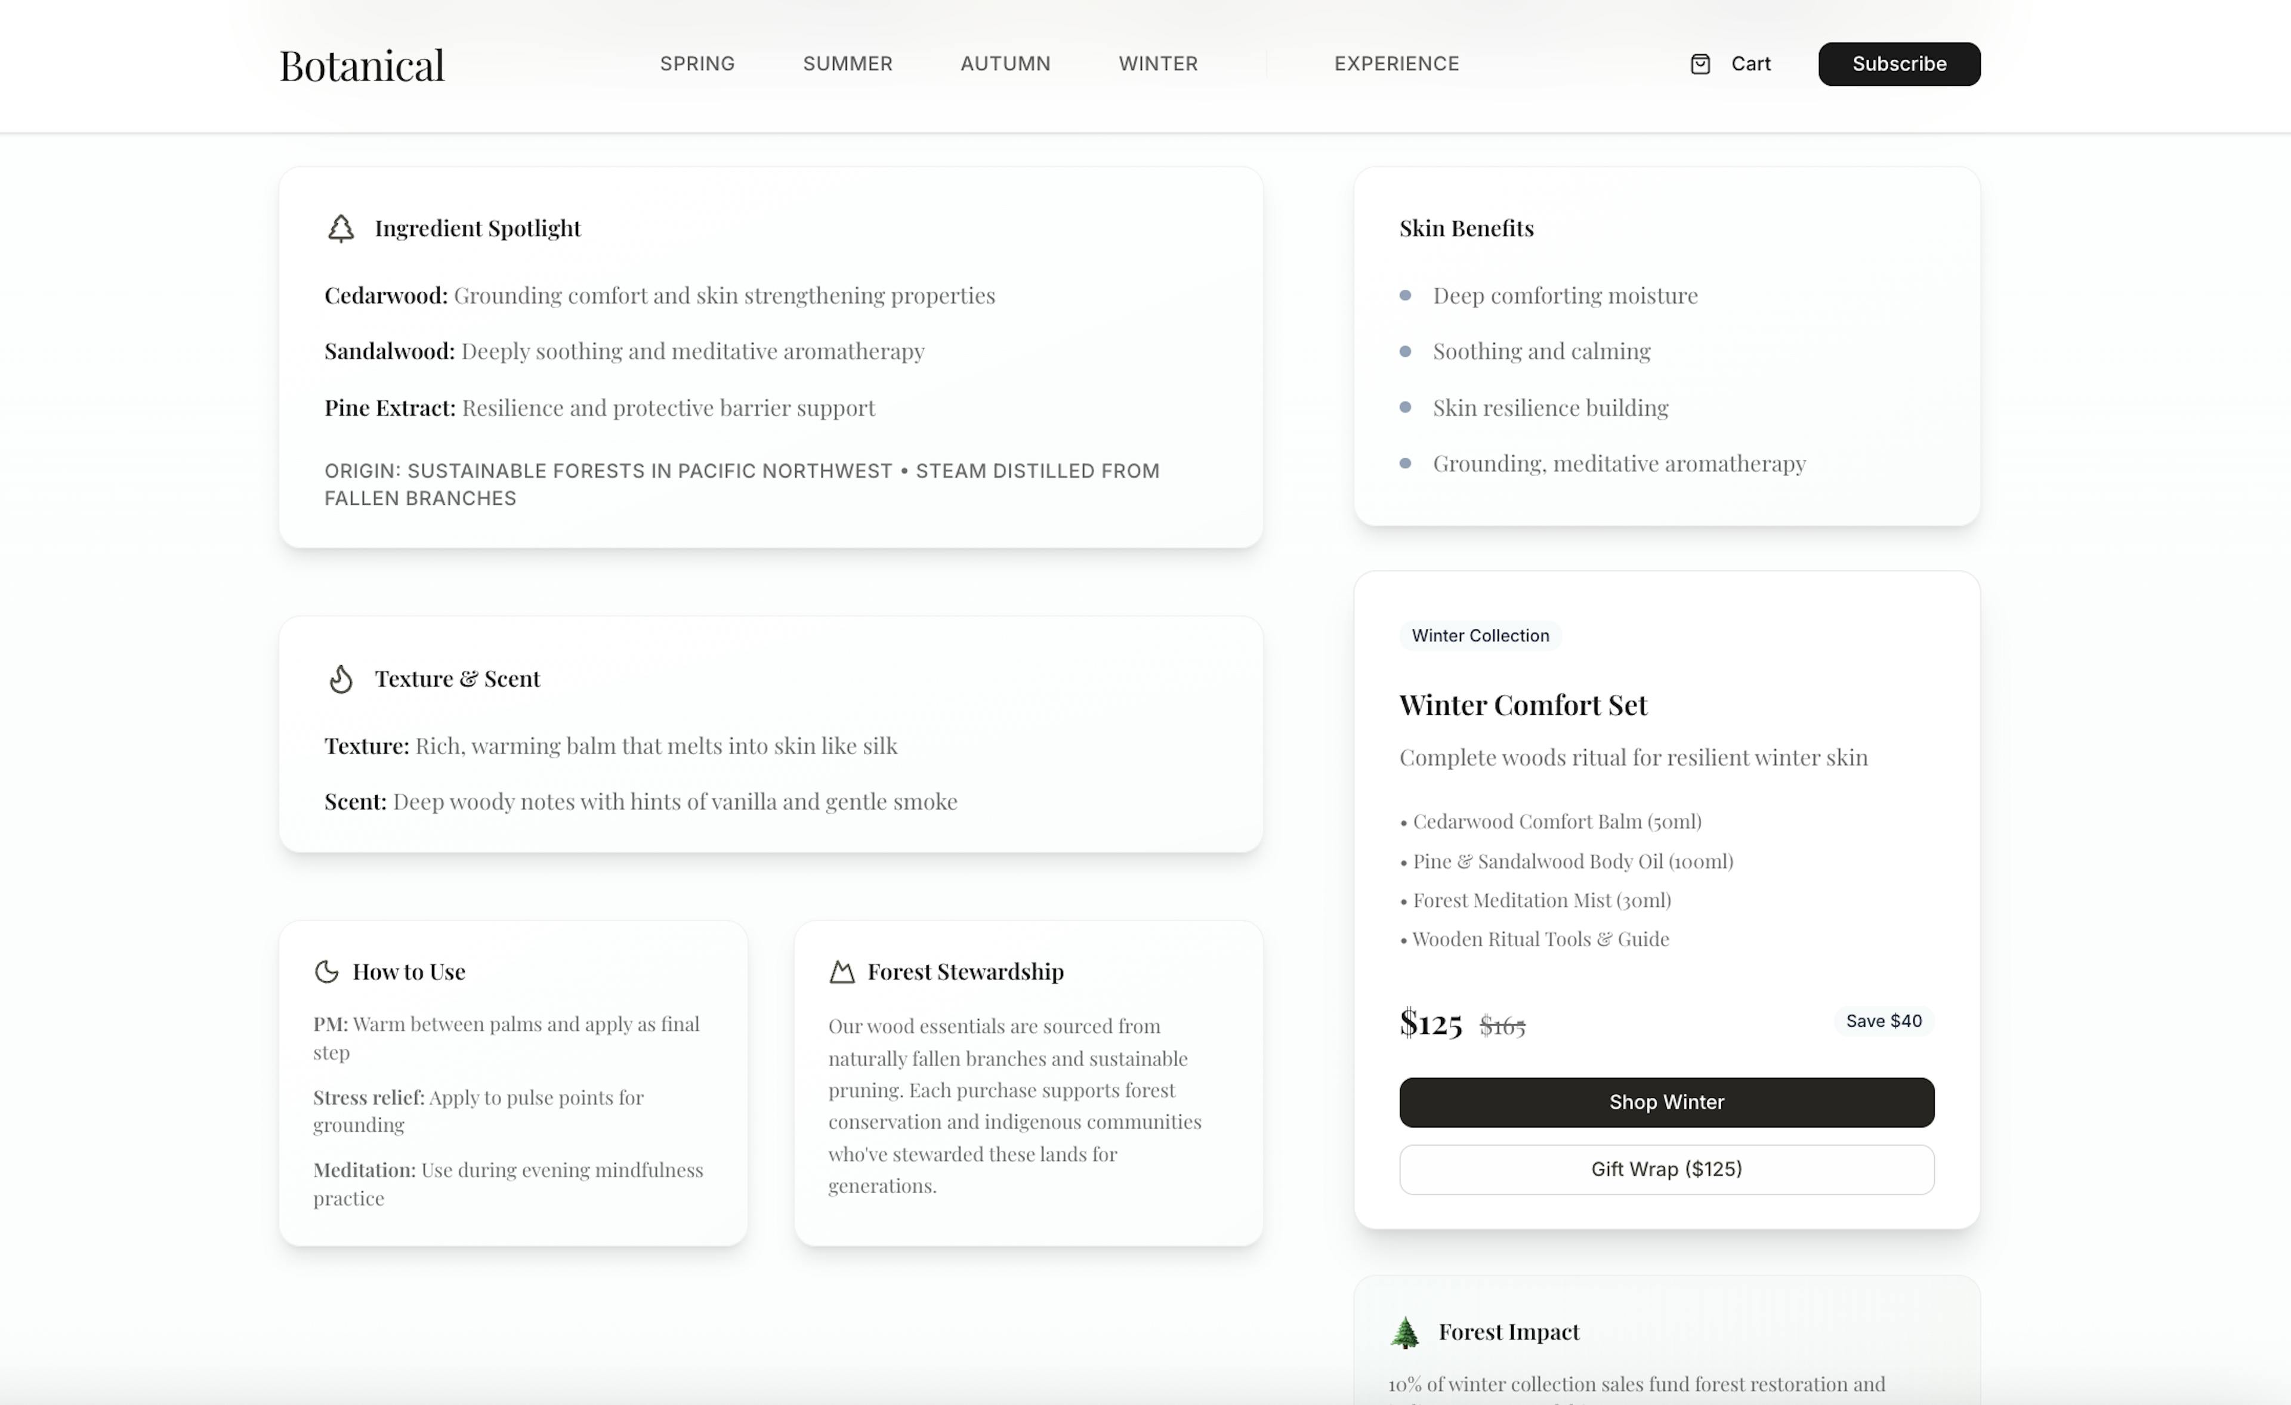Image resolution: width=2291 pixels, height=1405 pixels.
Task: Click the Subscribe button
Action: tap(1898, 64)
